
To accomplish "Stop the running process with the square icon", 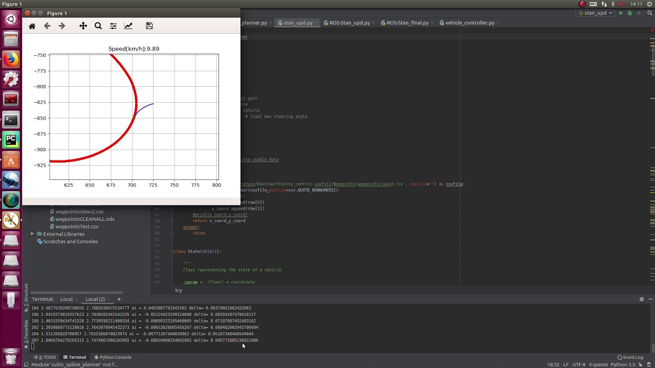I will tap(639, 13).
